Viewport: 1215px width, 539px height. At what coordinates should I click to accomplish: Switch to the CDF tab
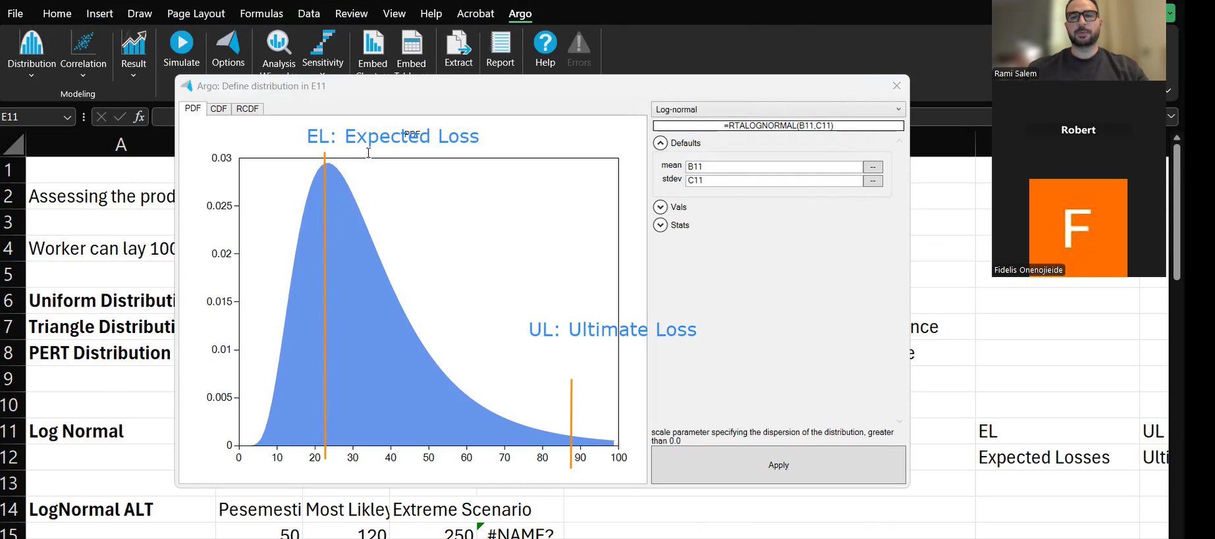click(x=219, y=109)
